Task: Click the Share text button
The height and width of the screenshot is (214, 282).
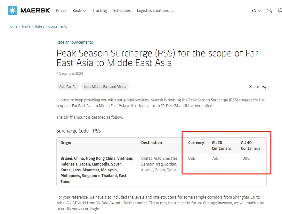Action: (x=254, y=87)
